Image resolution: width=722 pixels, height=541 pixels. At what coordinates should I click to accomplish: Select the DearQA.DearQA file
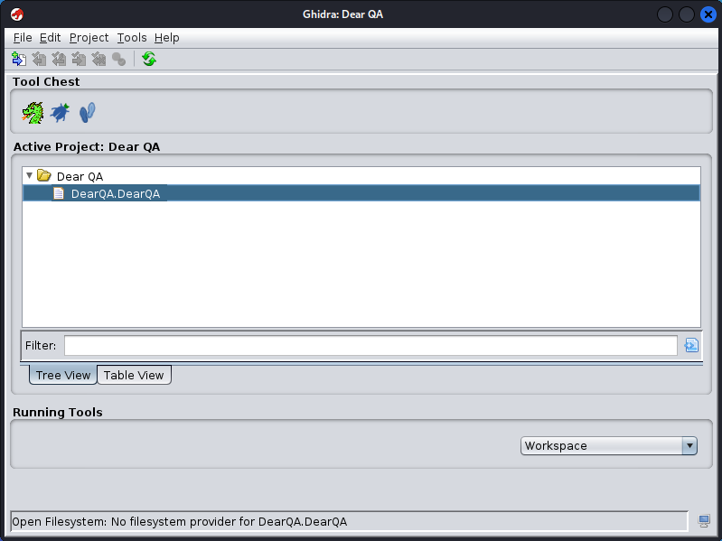point(115,193)
